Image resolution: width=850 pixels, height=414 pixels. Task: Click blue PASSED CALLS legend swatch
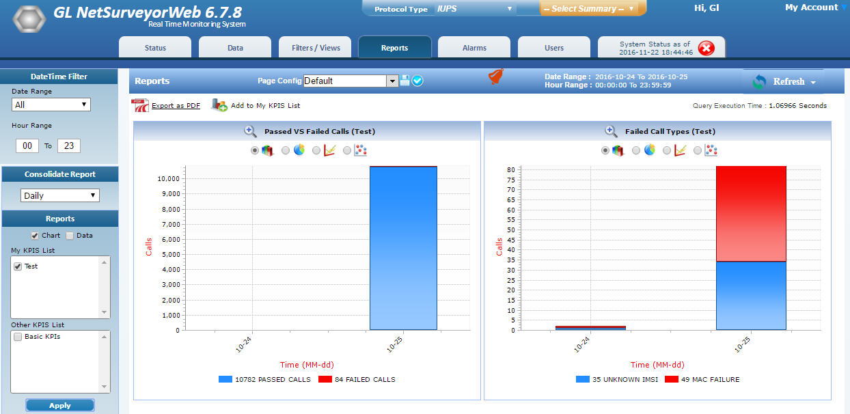tap(225, 379)
